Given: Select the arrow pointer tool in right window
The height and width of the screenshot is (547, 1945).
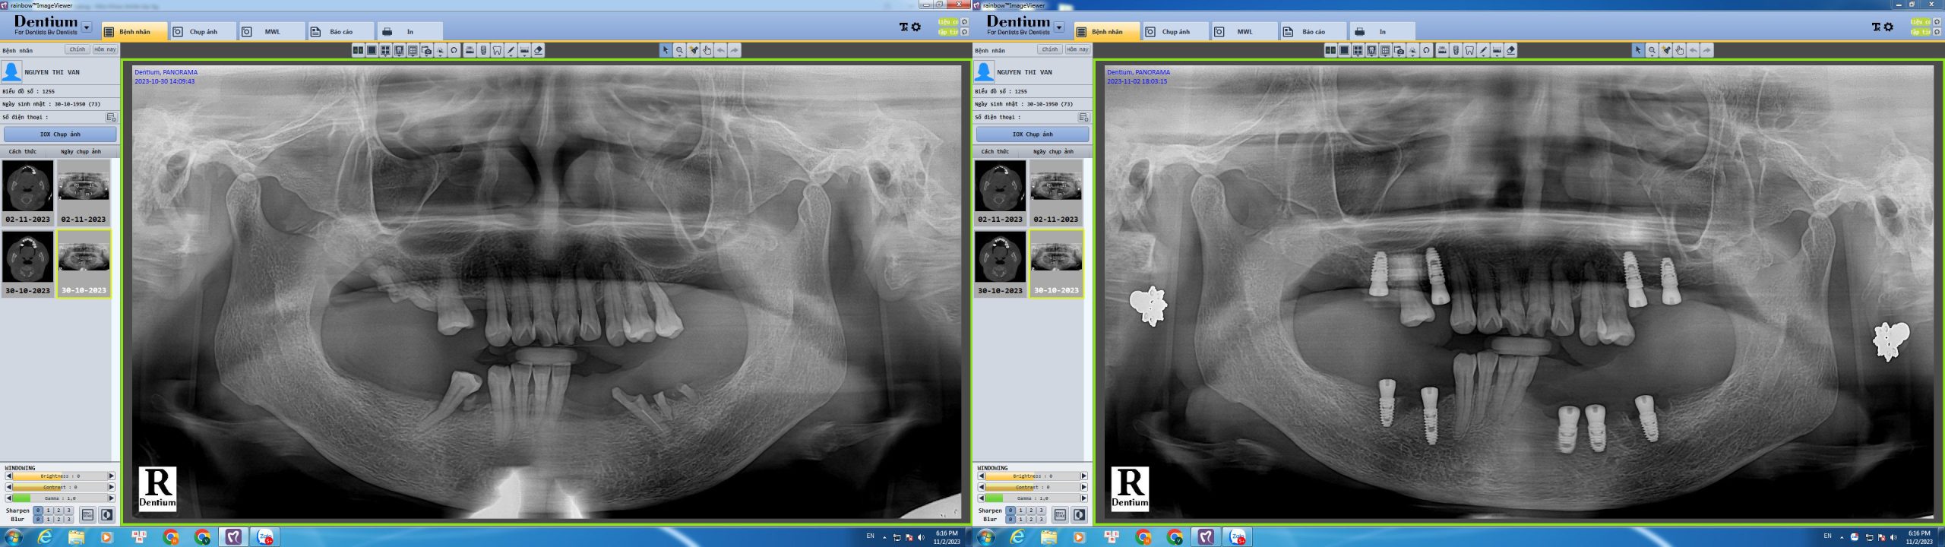Looking at the screenshot, I should tap(1637, 50).
